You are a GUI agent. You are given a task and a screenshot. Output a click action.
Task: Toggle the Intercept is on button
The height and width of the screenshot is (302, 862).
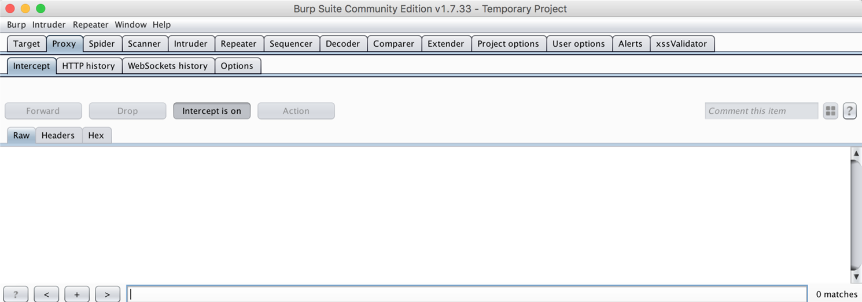tap(212, 111)
